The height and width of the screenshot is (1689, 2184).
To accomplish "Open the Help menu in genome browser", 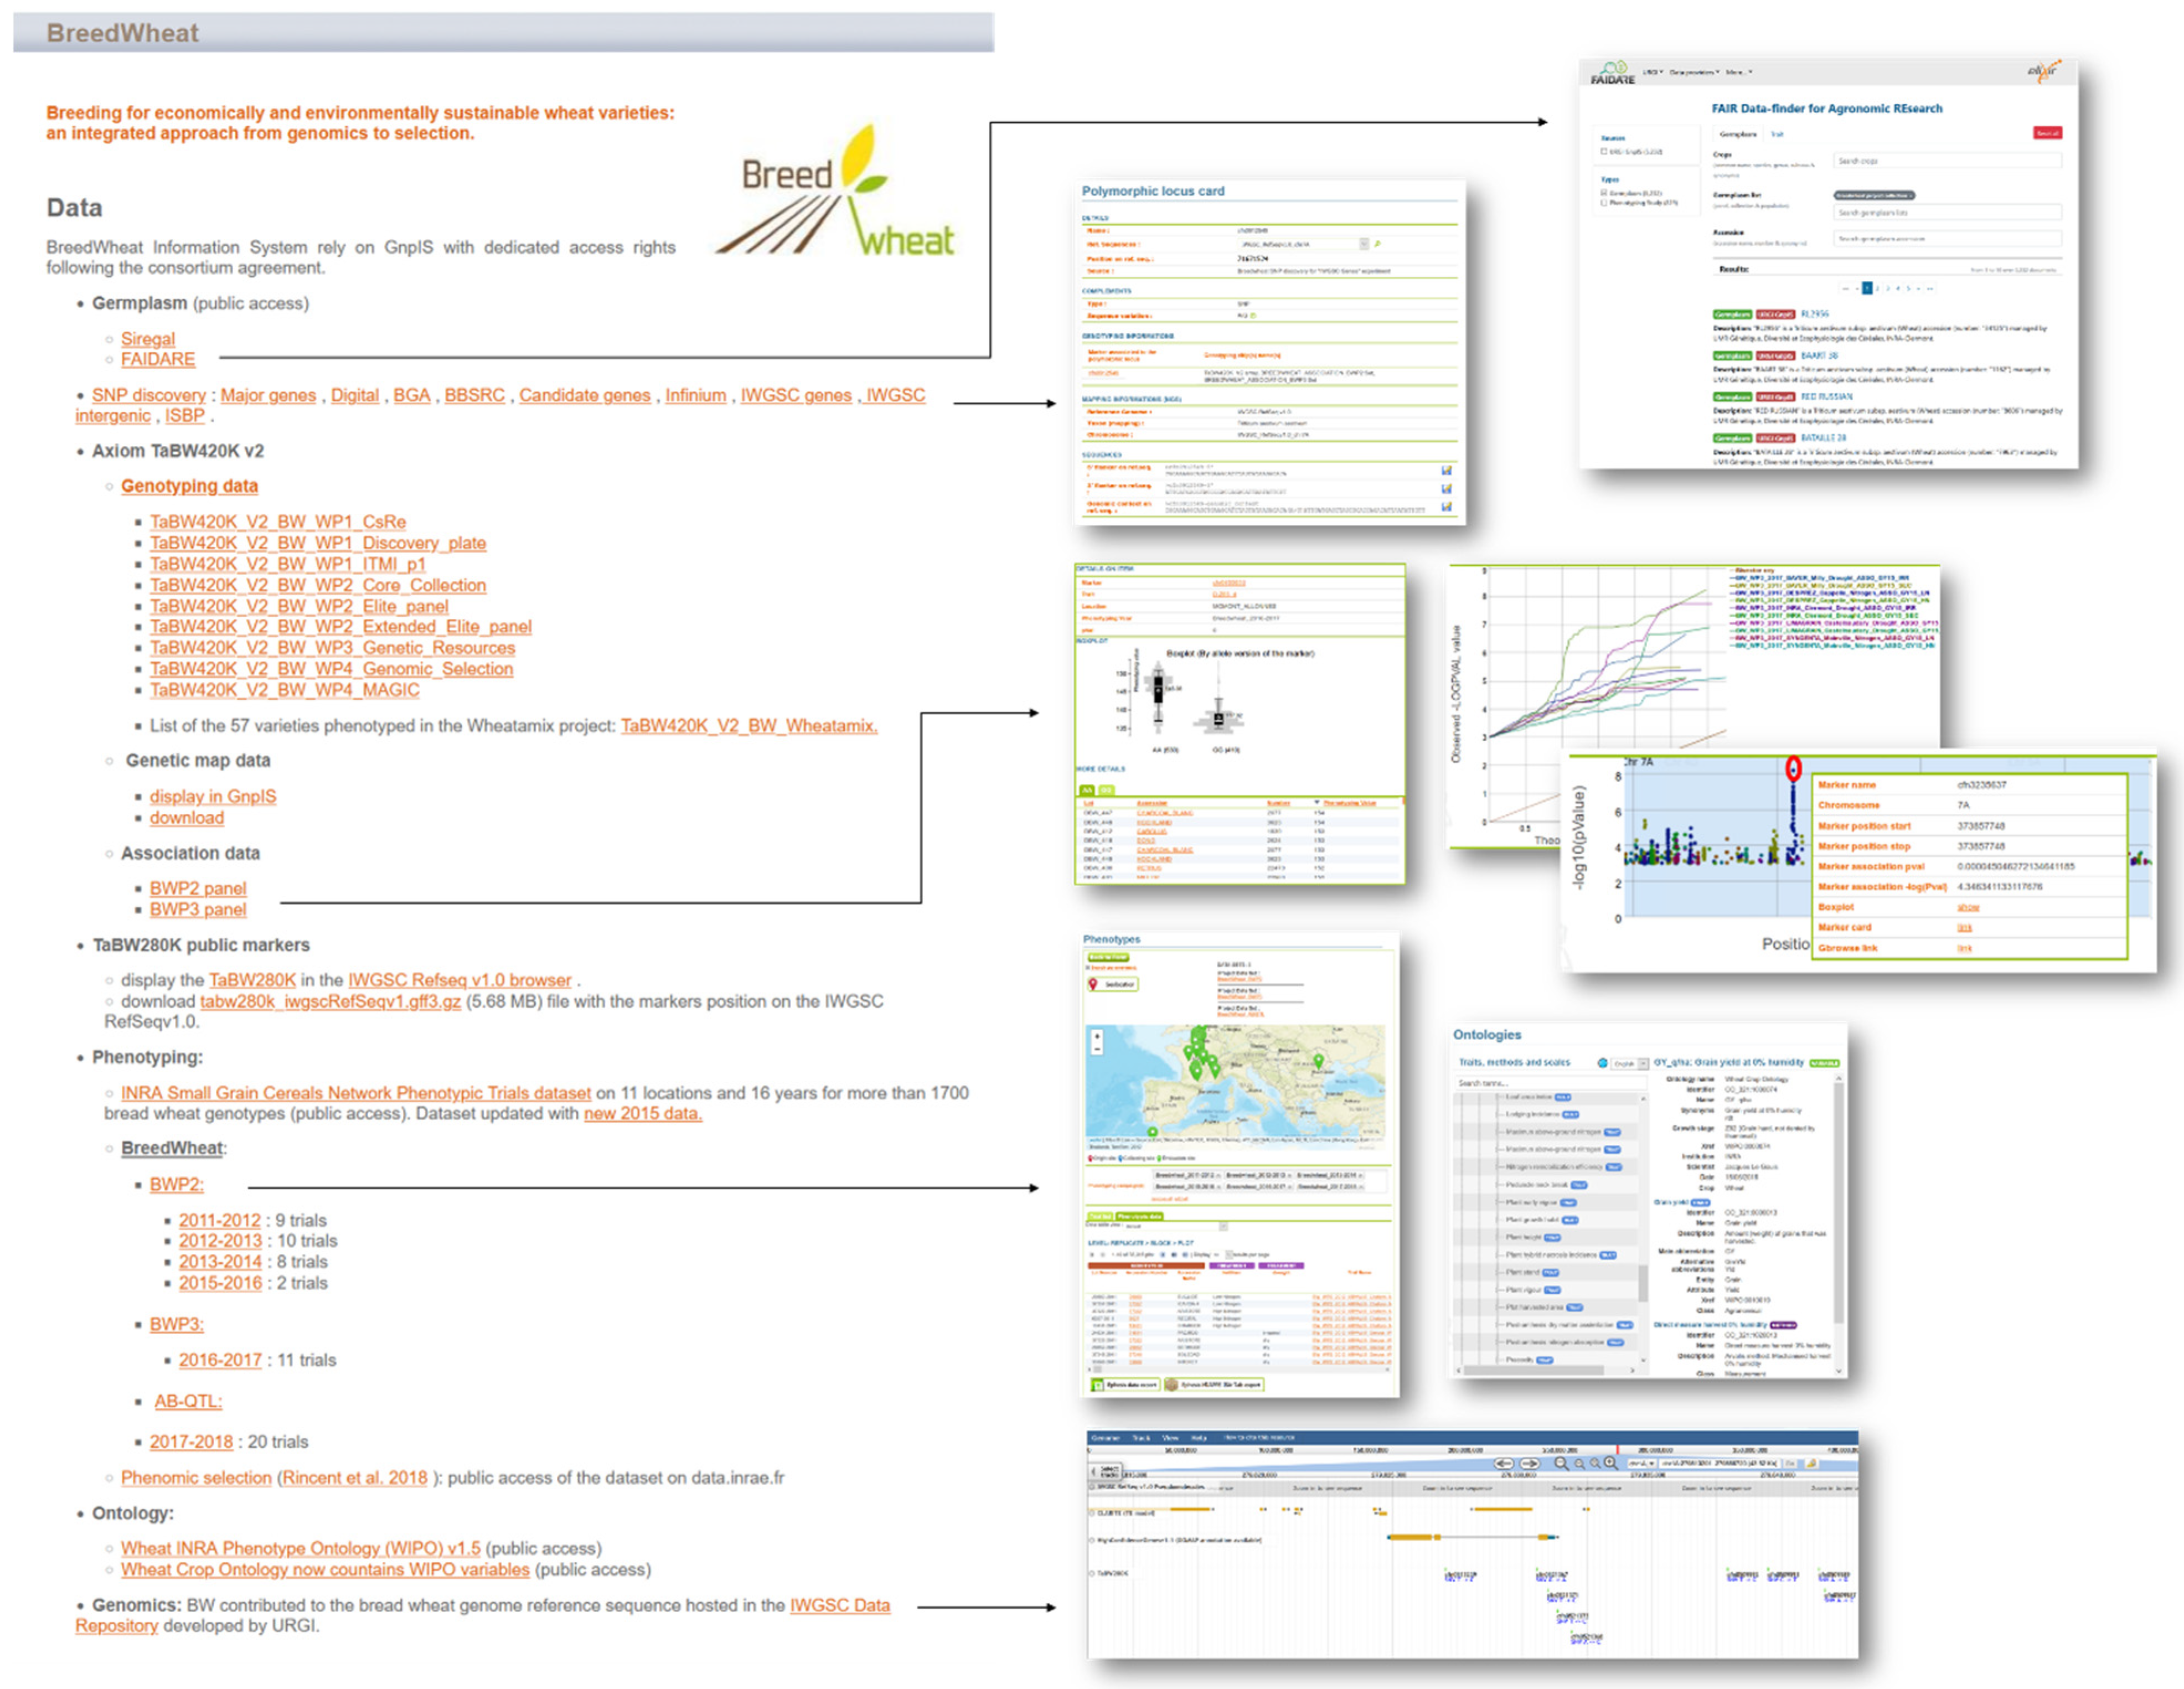I will point(1199,1438).
